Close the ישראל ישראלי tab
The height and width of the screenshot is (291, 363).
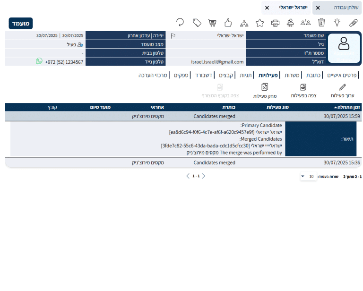pos(267,8)
